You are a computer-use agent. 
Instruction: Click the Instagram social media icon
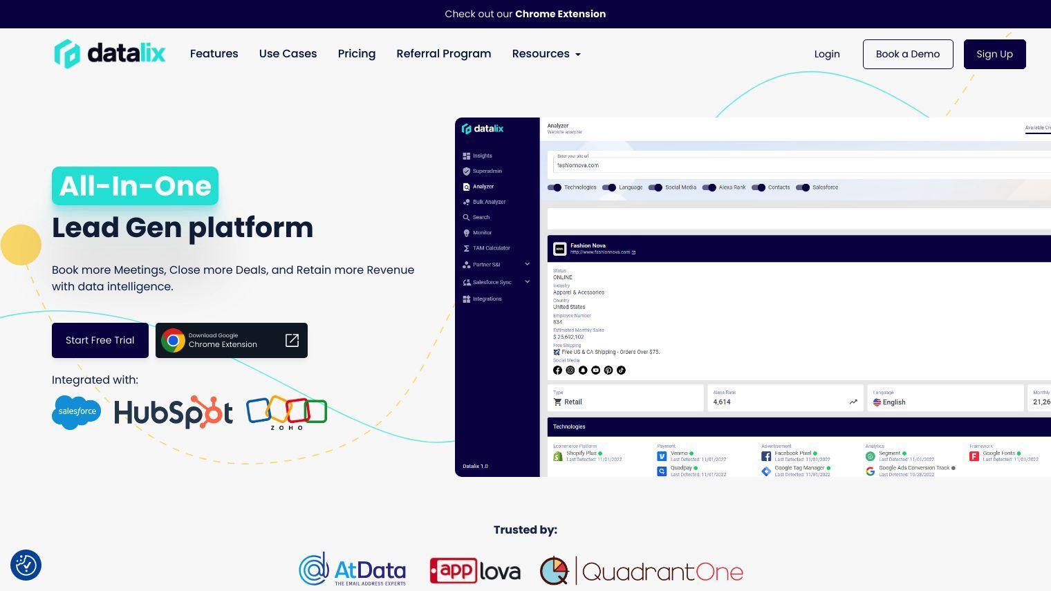tap(570, 370)
